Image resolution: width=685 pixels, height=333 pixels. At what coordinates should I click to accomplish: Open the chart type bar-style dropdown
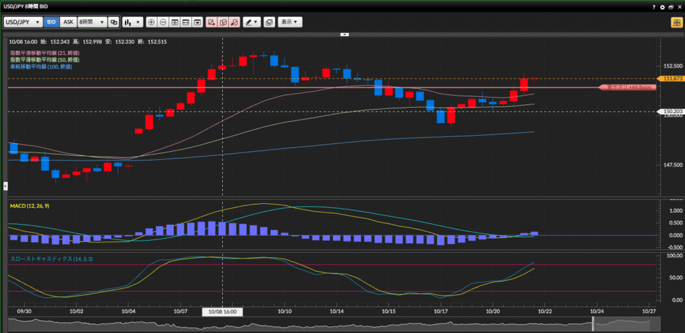coord(130,22)
